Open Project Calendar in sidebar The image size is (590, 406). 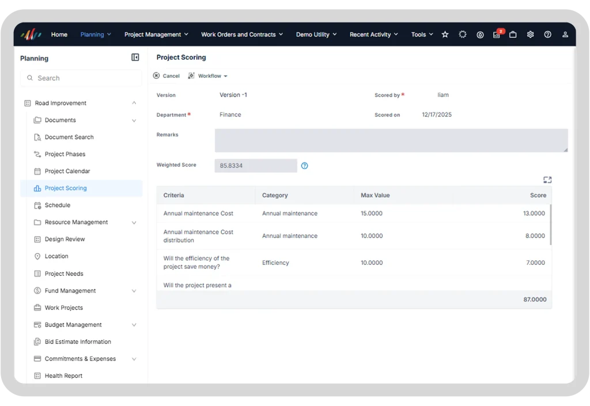click(67, 171)
